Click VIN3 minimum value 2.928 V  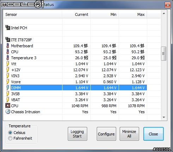tap(110, 76)
